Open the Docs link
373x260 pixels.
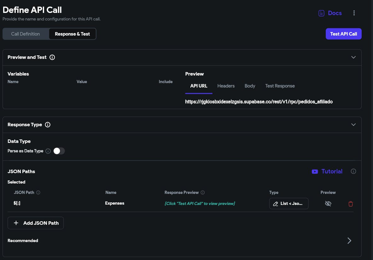[330, 13]
